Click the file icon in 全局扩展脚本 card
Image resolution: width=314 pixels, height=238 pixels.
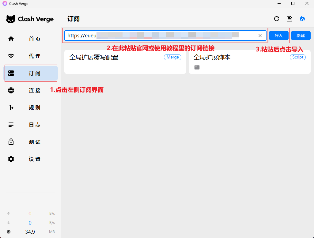(x=197, y=67)
